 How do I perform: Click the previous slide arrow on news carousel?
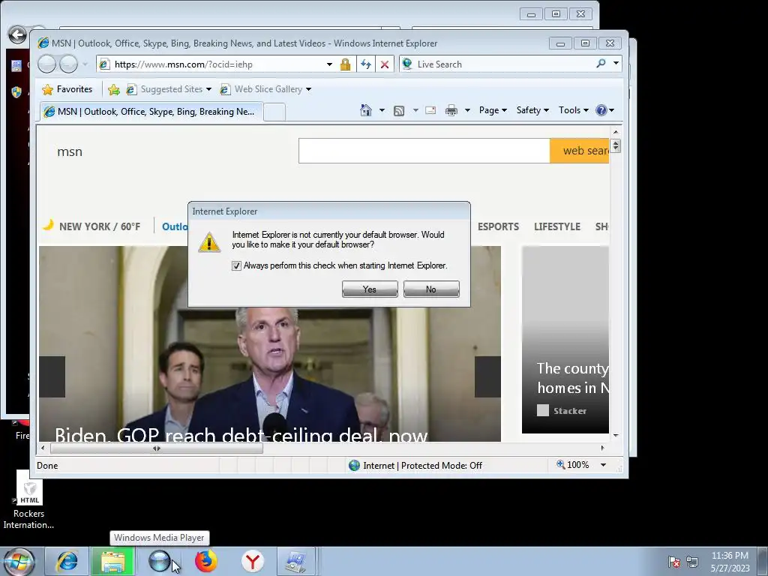click(x=52, y=376)
